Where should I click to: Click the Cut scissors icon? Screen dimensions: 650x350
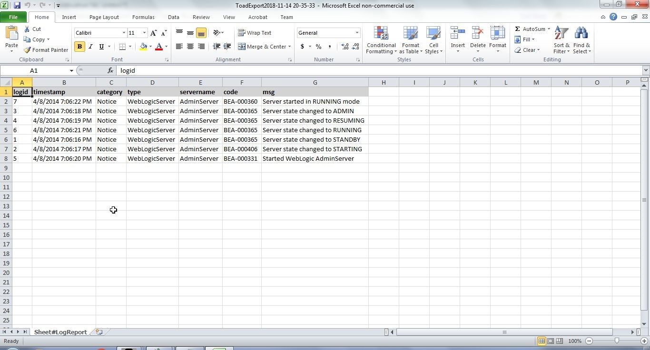(x=27, y=29)
